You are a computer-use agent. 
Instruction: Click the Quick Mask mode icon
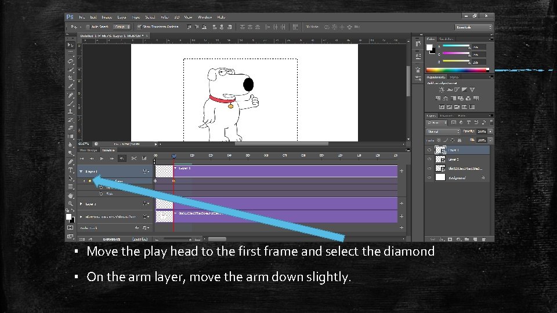pos(70,228)
